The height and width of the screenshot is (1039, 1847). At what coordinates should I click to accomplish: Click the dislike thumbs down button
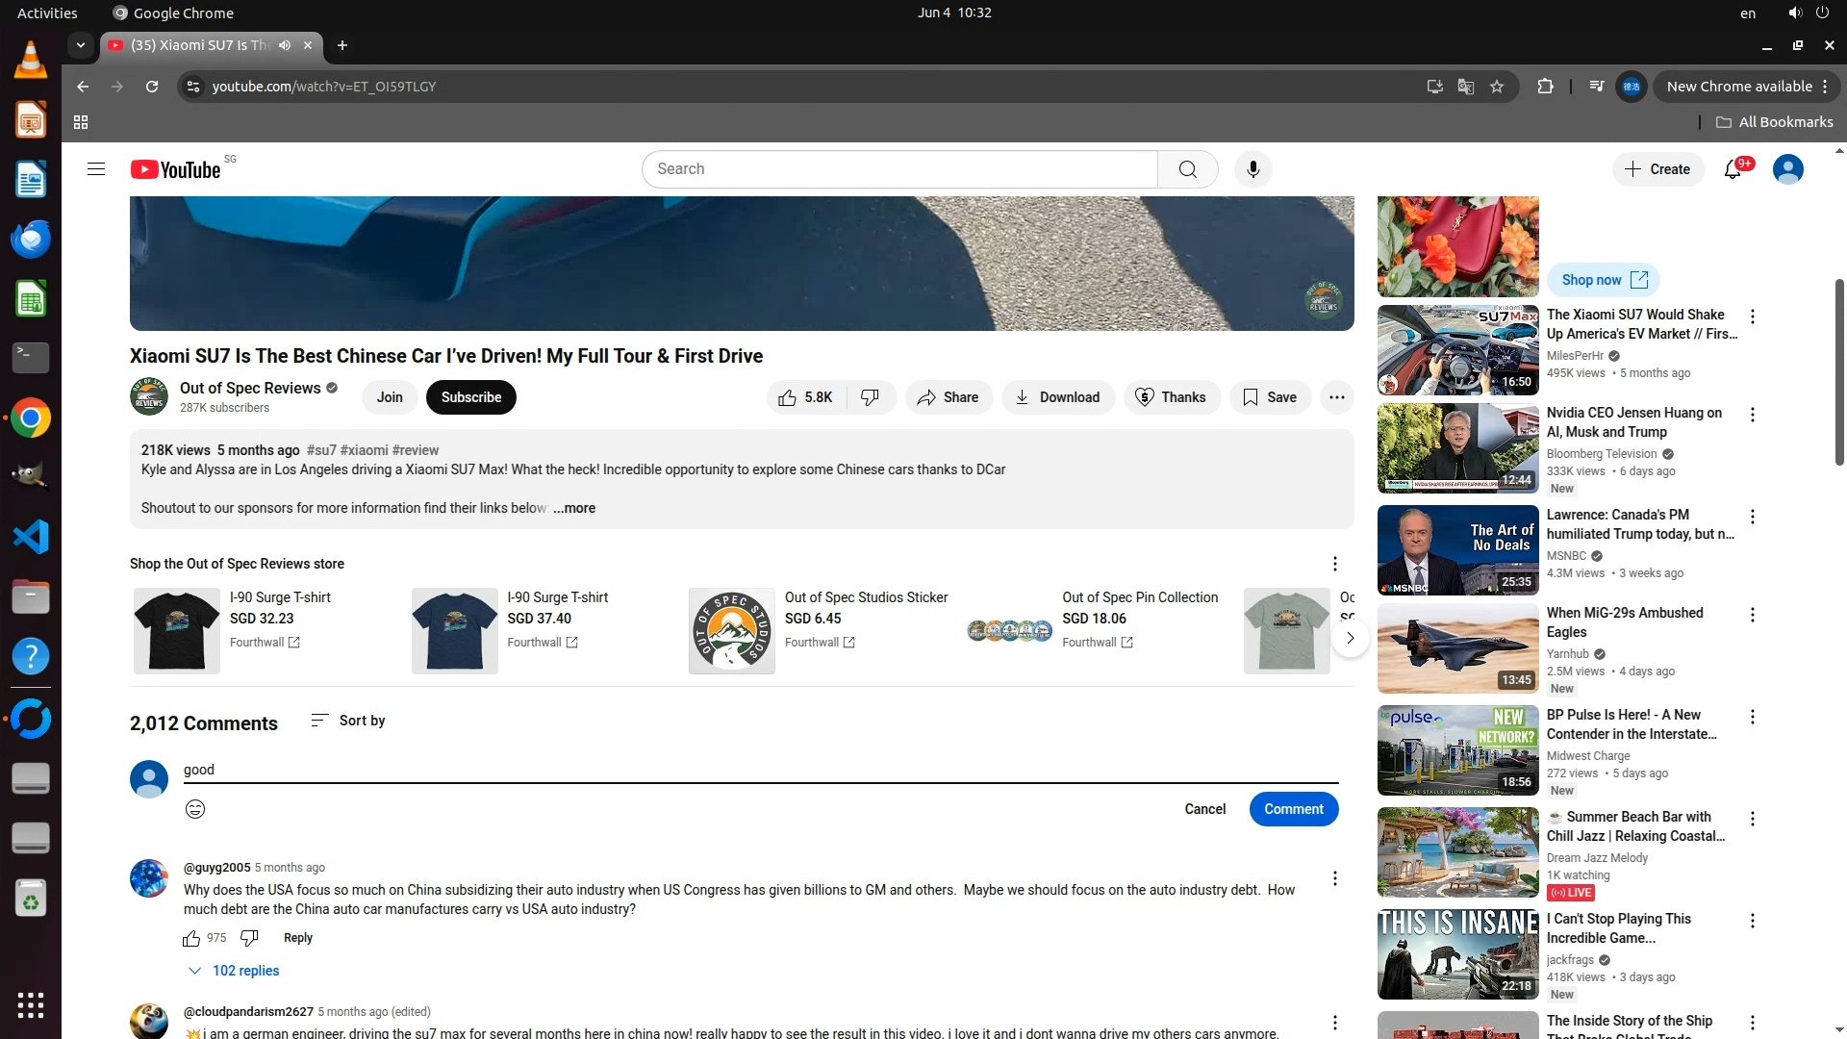(x=871, y=397)
